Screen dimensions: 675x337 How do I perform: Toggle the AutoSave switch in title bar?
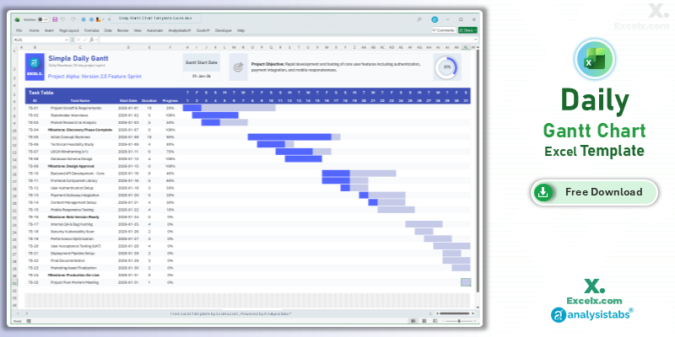click(x=43, y=18)
